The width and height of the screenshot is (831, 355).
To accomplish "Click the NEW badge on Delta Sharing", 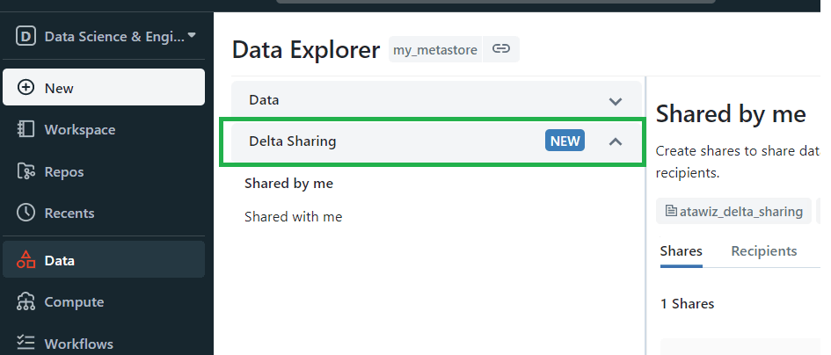I will coord(565,141).
